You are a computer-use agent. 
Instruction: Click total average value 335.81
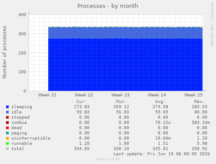[x=160, y=149]
